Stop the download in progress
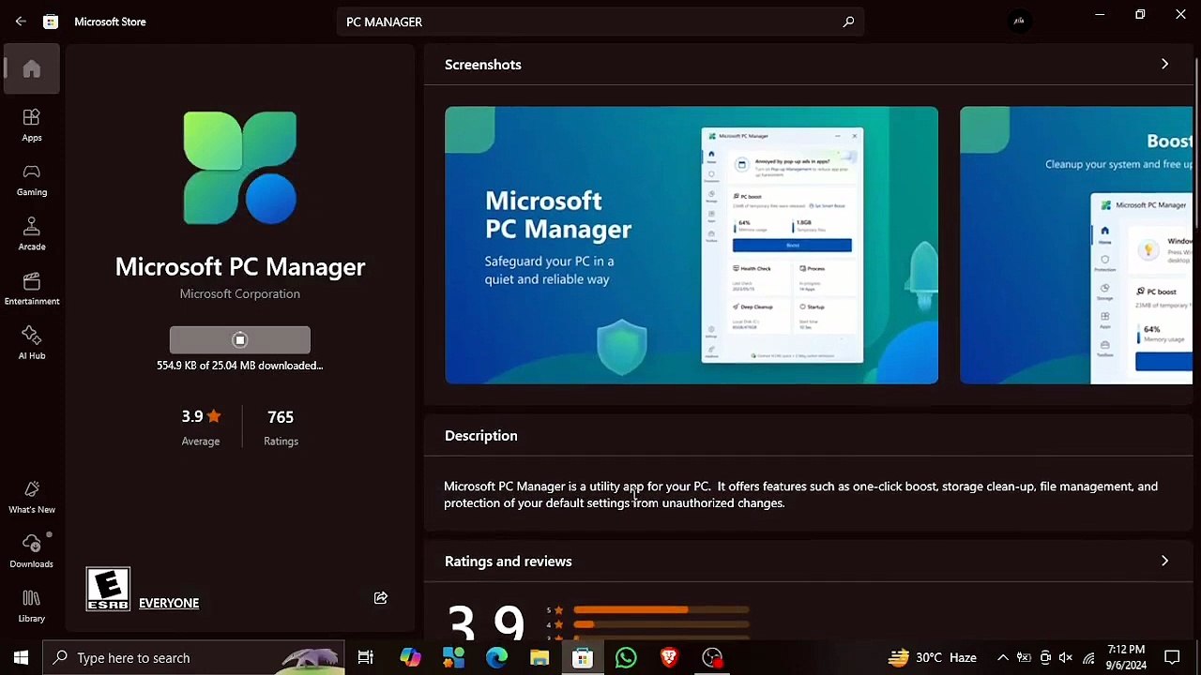The width and height of the screenshot is (1201, 675). (240, 340)
